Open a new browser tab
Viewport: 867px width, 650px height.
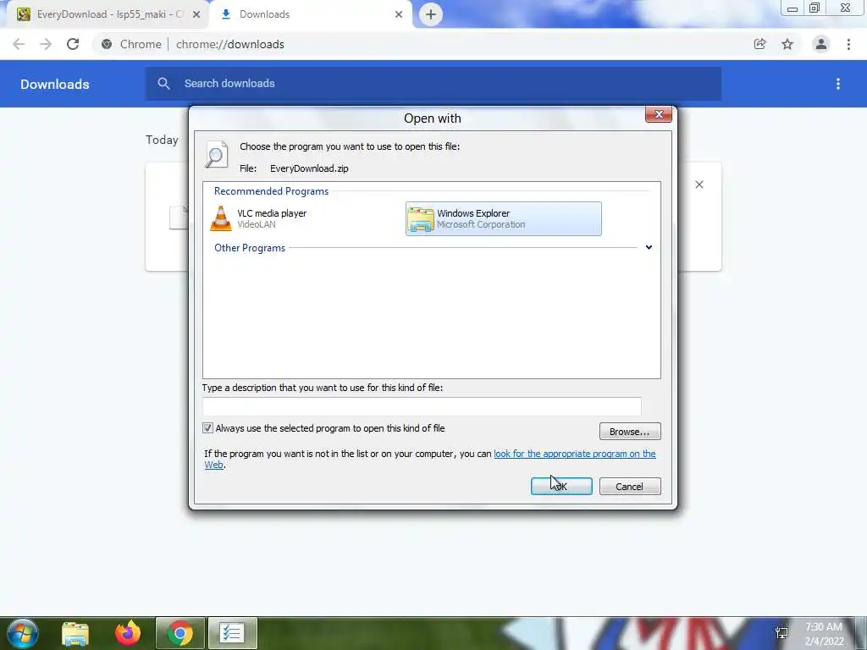(x=431, y=14)
